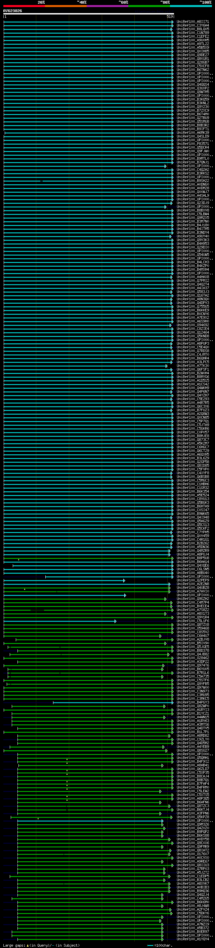This screenshot has height=948, width=215.
Task: Click hit label UniRef100_A6MK39
Action: [193, 132]
